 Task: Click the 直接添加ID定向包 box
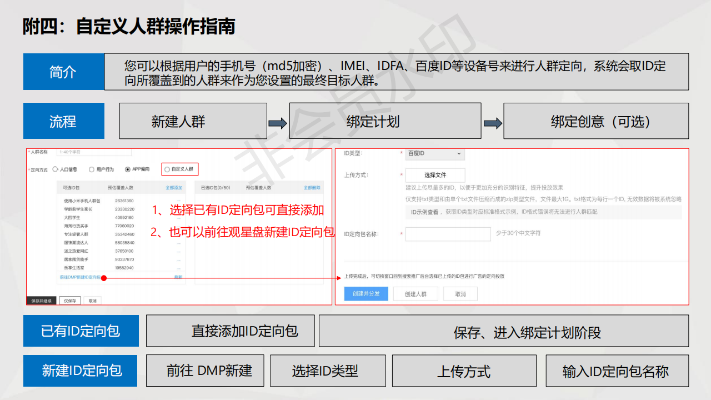tap(231, 331)
